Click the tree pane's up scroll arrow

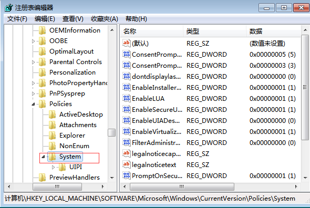(x=112, y=30)
